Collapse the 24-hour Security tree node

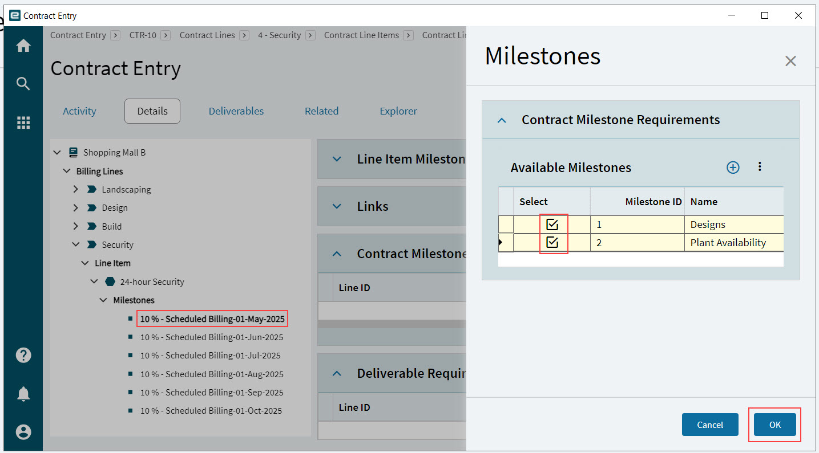tap(95, 281)
